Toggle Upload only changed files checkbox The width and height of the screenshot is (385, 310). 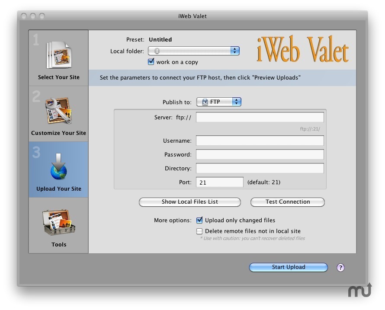[x=199, y=221]
